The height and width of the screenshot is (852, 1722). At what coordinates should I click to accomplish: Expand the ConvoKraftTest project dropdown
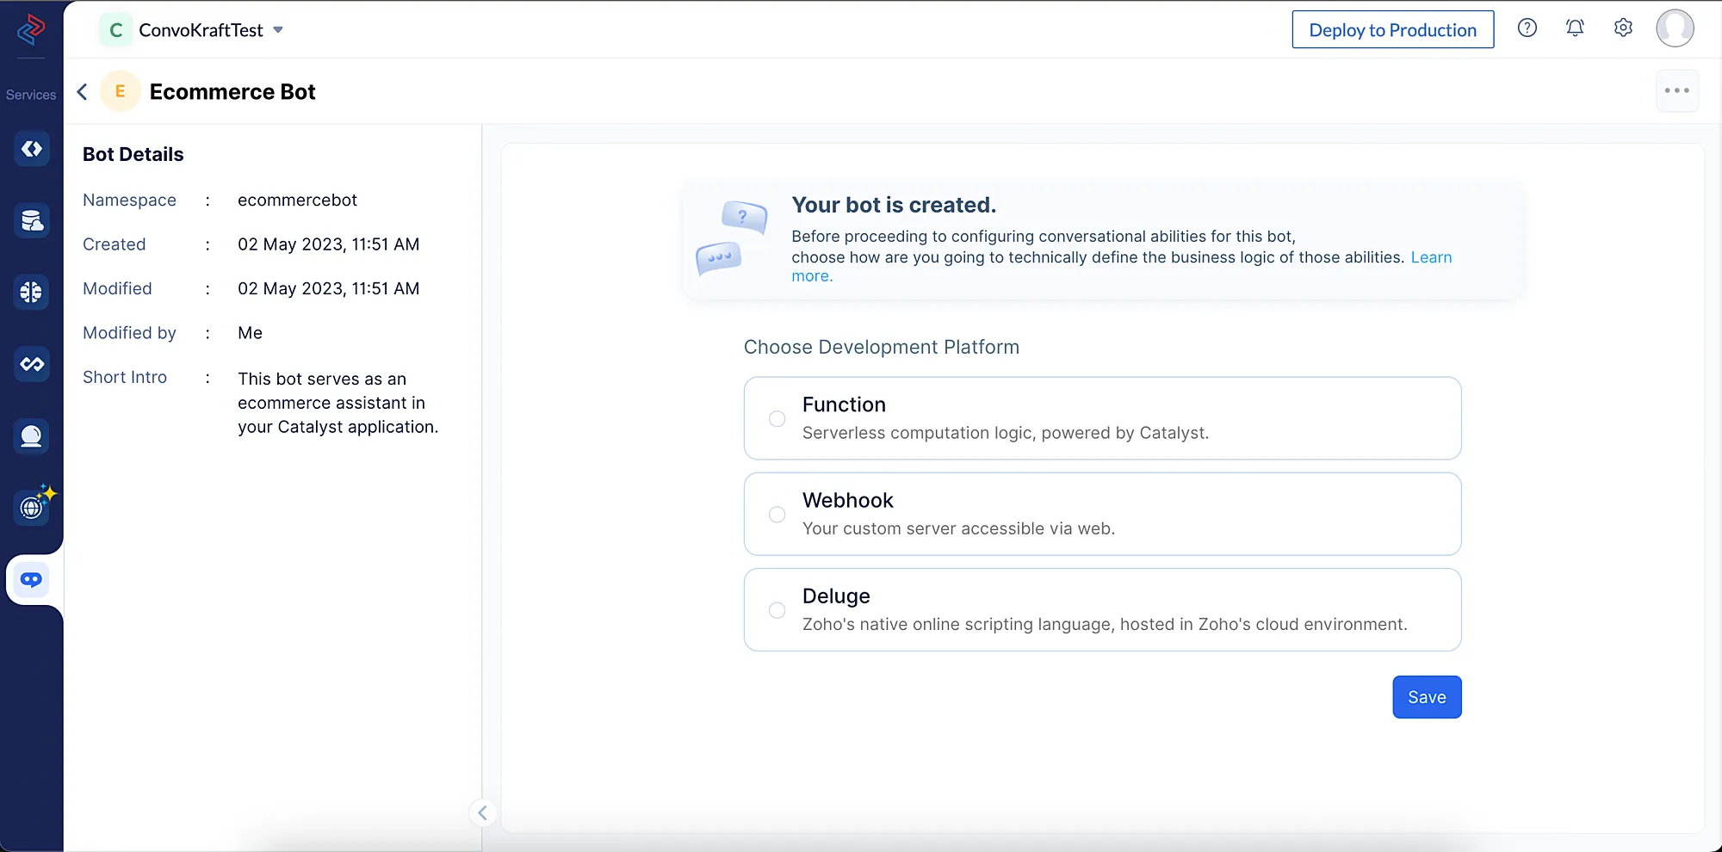278,30
